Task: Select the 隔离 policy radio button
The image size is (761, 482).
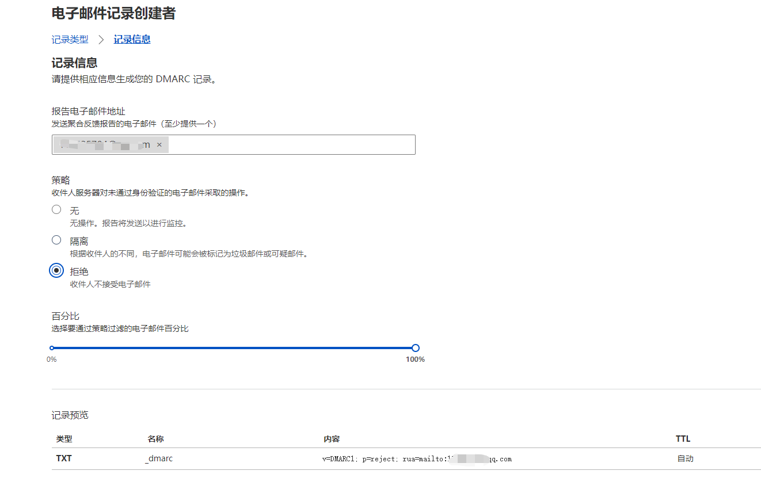Action: tap(56, 240)
